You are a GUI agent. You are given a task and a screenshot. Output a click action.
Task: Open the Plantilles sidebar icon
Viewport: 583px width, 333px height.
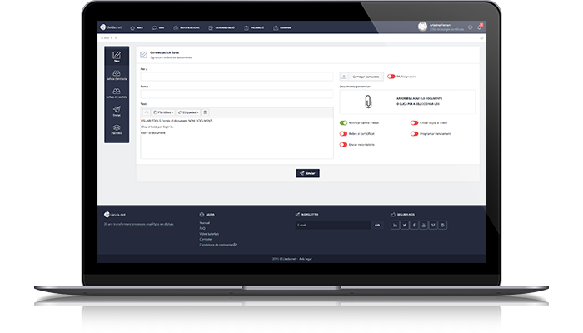(x=117, y=130)
